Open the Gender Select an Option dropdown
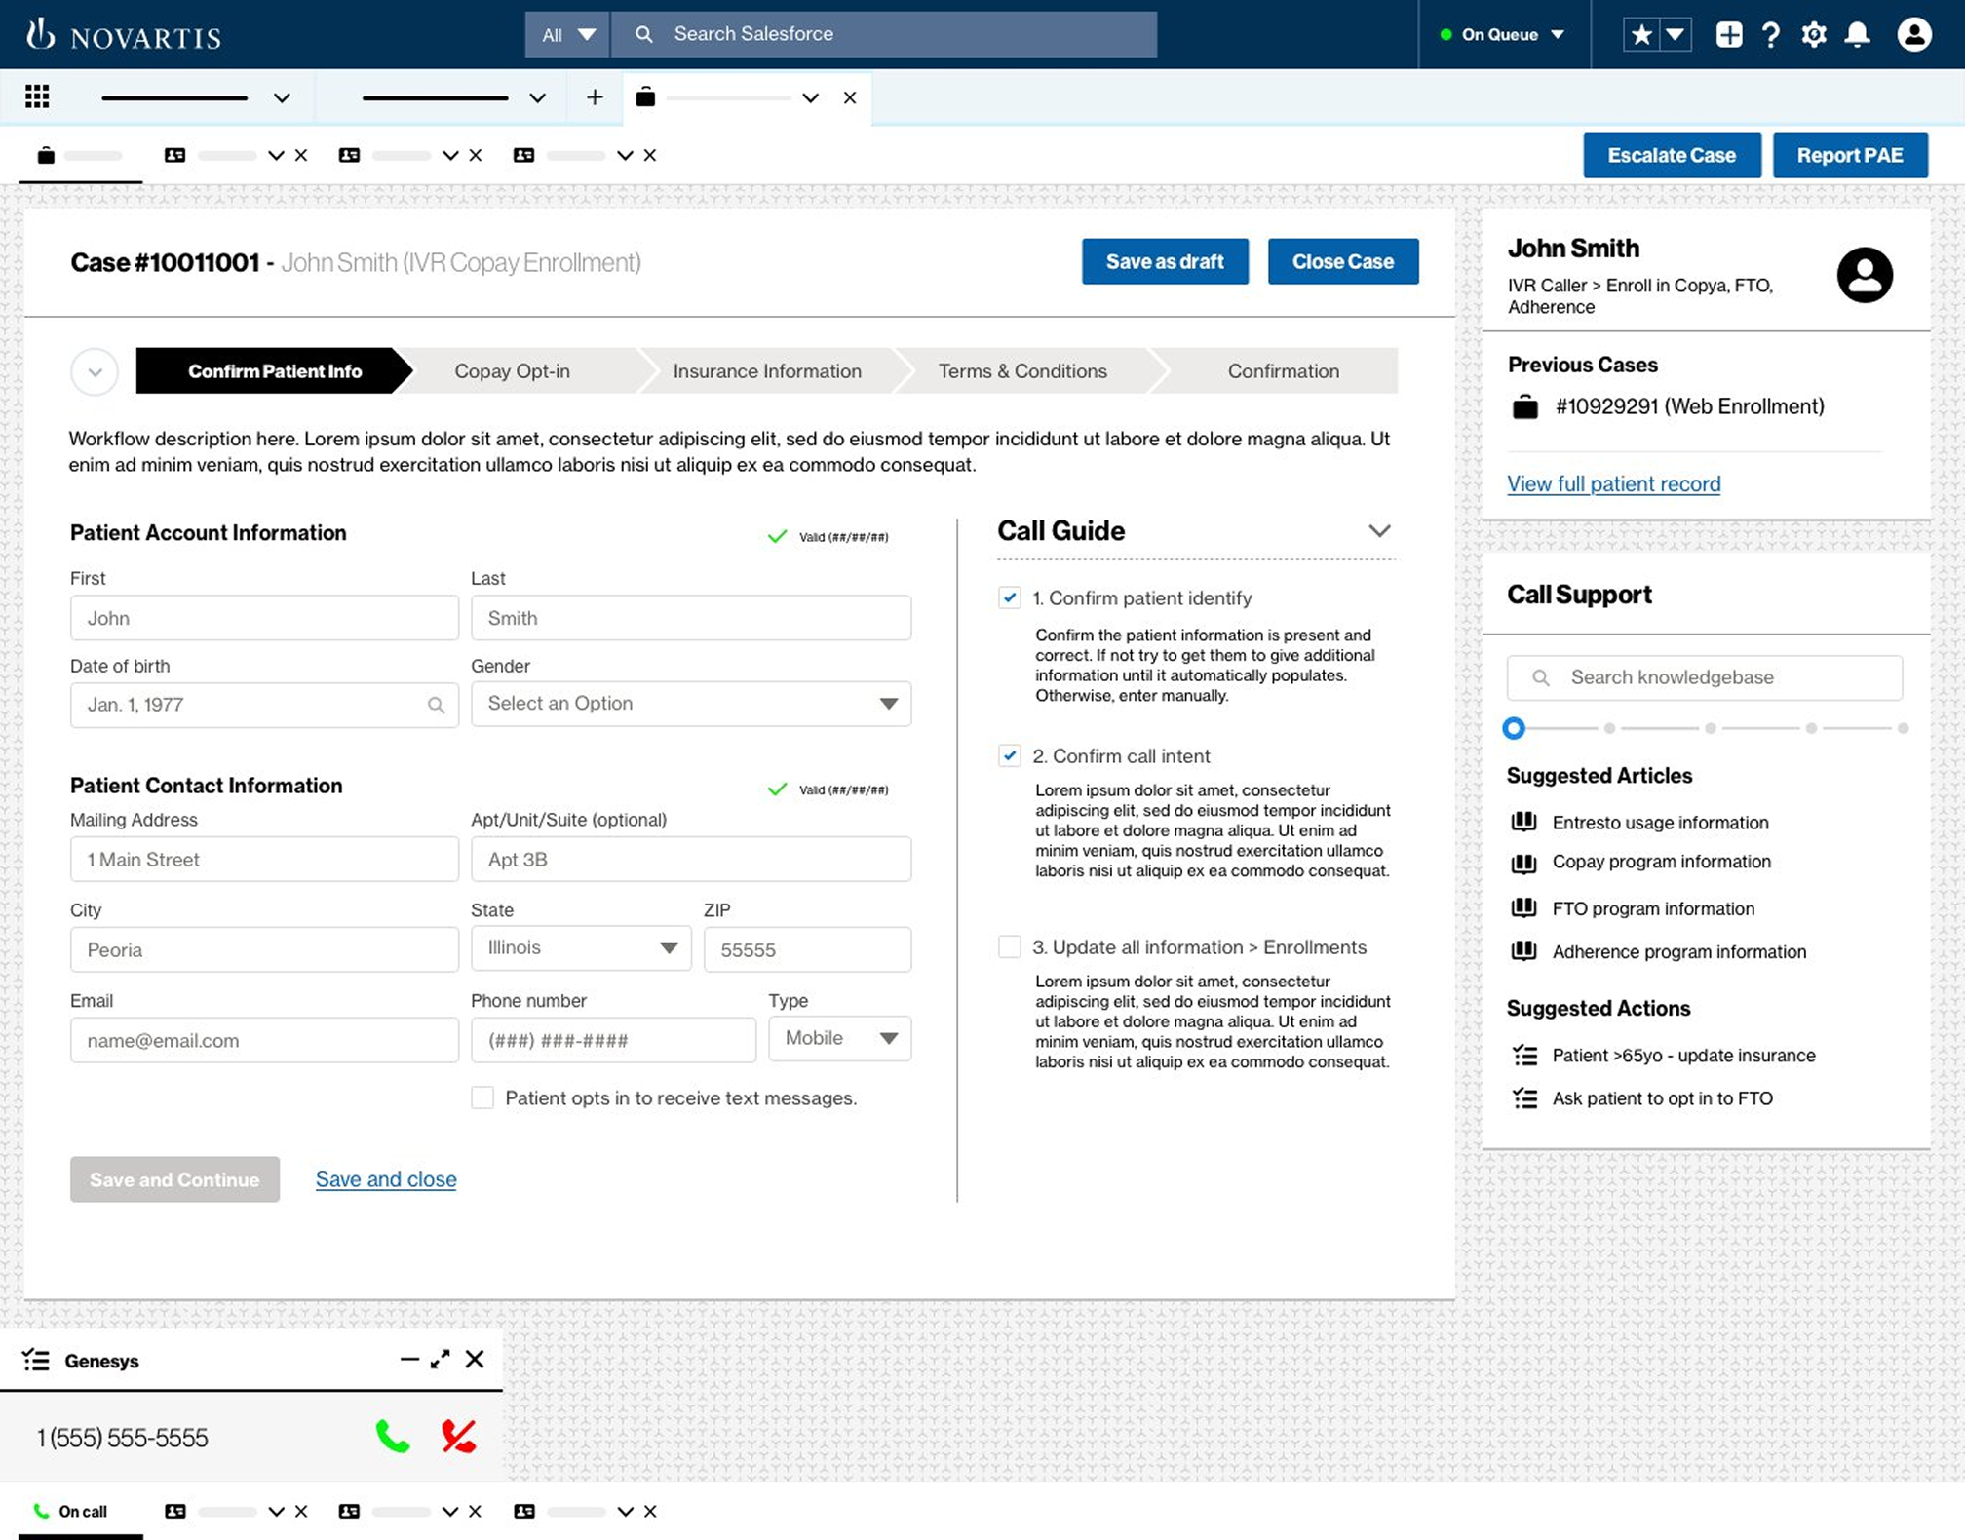The height and width of the screenshot is (1540, 1965). [691, 704]
